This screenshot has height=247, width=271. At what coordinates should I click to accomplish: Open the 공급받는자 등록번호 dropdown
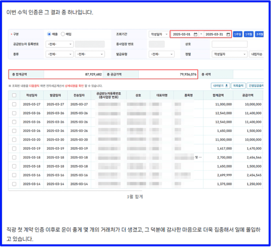(x=59, y=44)
